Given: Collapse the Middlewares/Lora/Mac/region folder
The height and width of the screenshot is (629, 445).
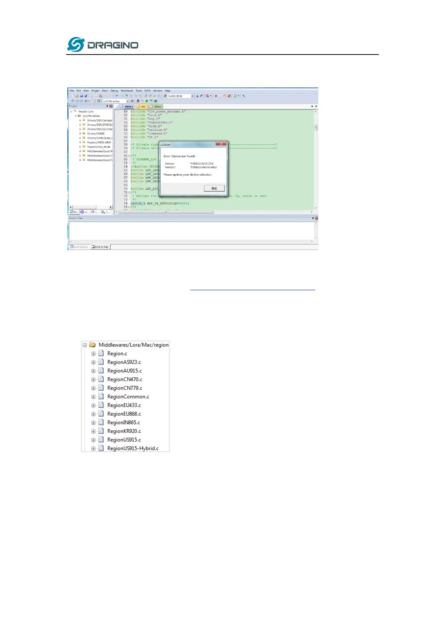Looking at the screenshot, I should point(85,345).
